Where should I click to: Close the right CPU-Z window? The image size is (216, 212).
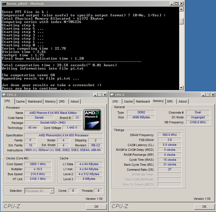coord(213,95)
